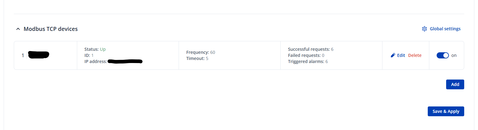Image resolution: width=478 pixels, height=130 pixels.
Task: Click the Timeout: 5 value
Action: [207, 58]
